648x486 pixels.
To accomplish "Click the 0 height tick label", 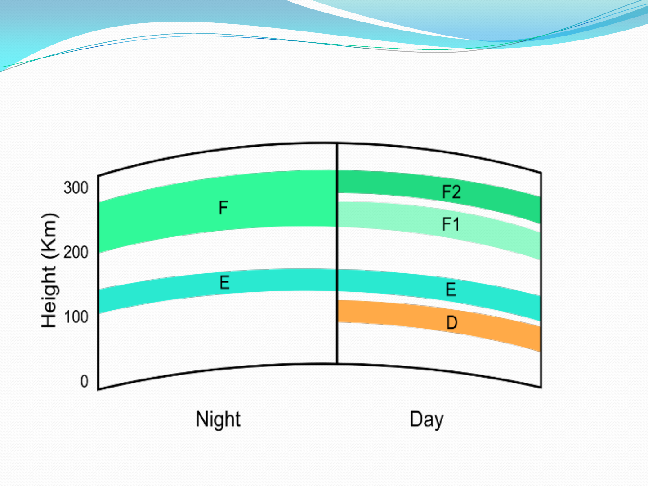I will point(84,381).
